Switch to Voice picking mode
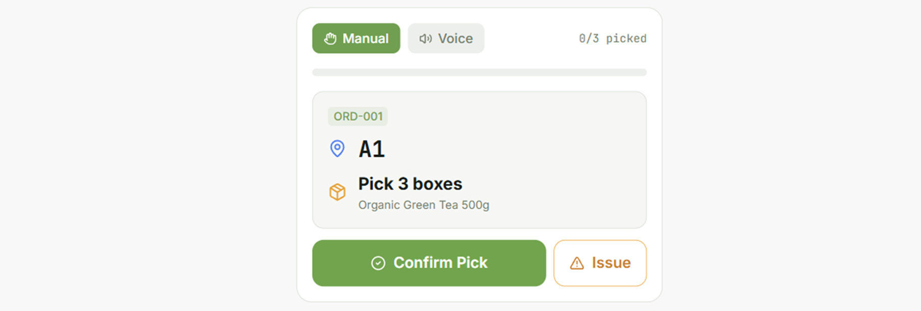This screenshot has width=921, height=311. (446, 38)
